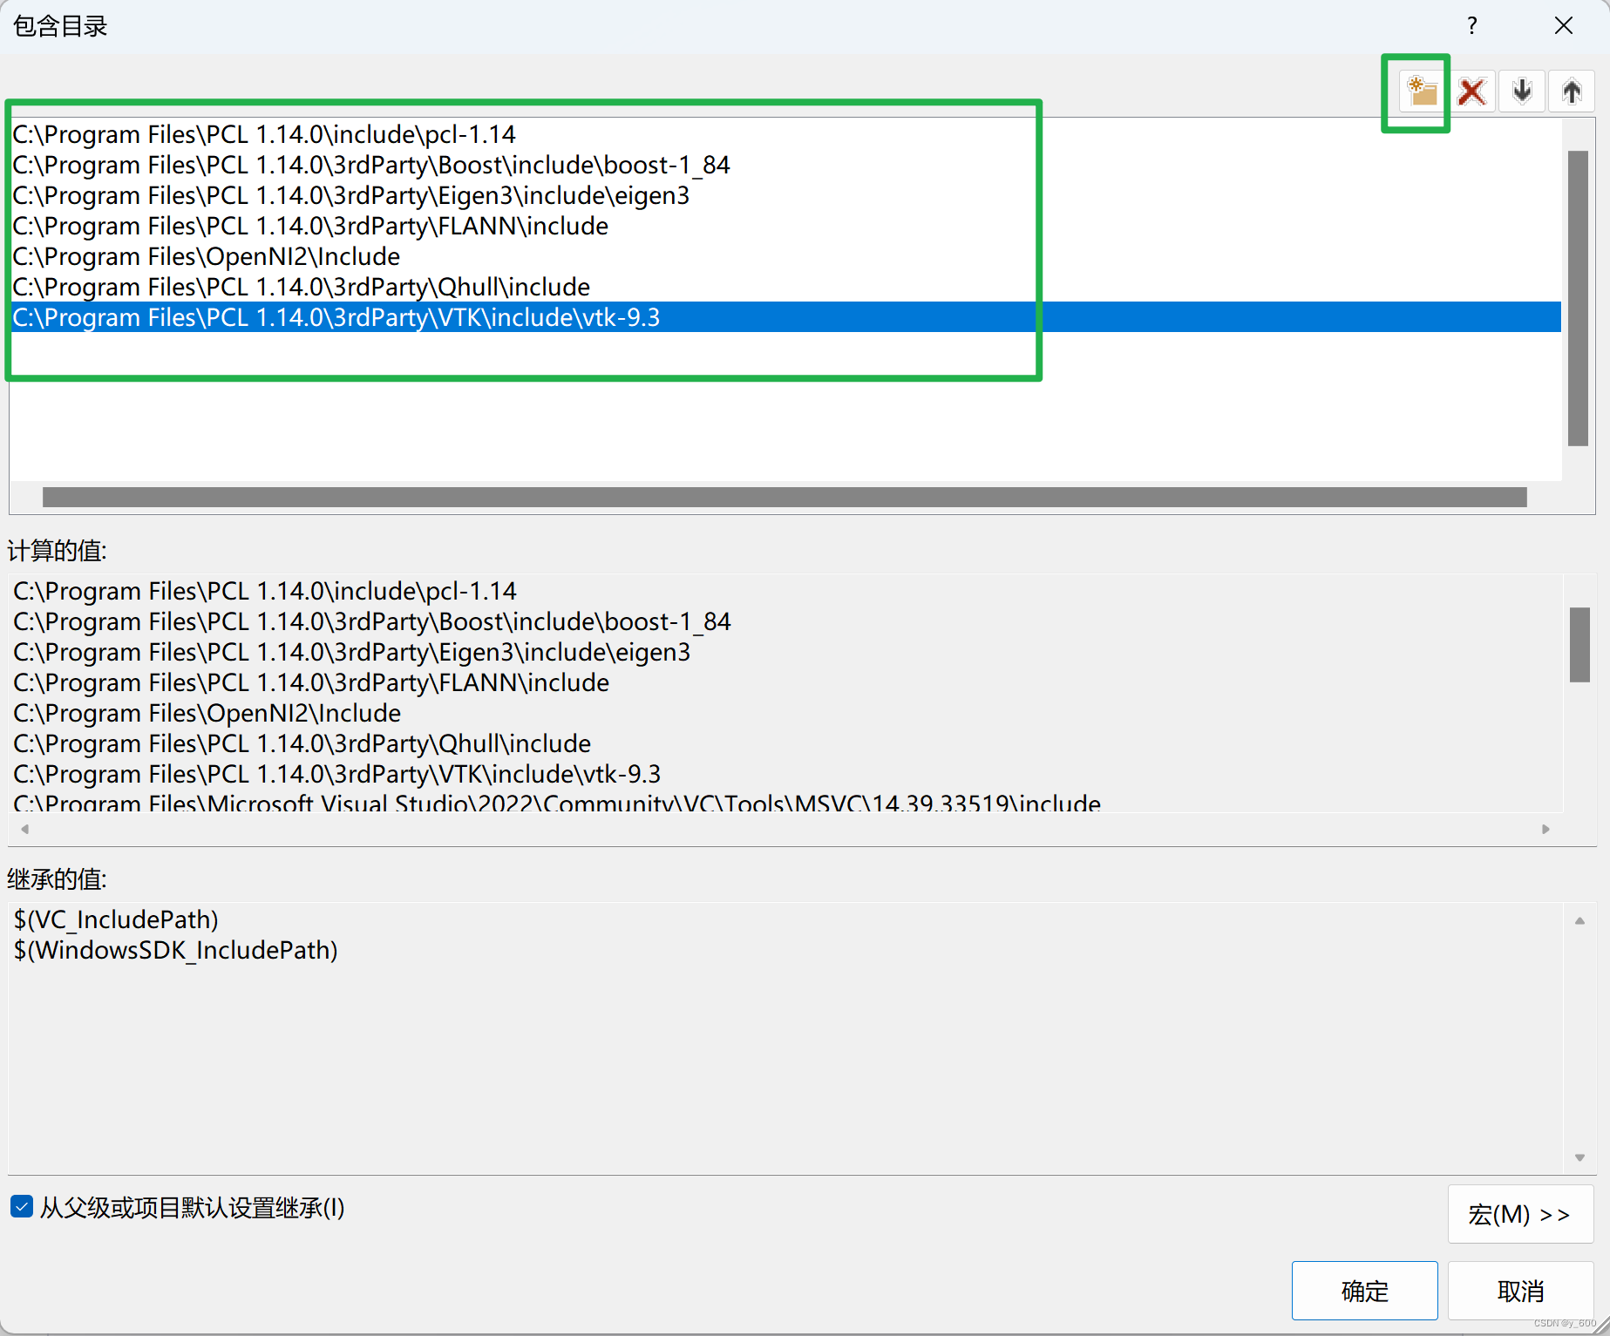
Task: Move selected line up with arrow icon
Action: pyautogui.click(x=1572, y=92)
